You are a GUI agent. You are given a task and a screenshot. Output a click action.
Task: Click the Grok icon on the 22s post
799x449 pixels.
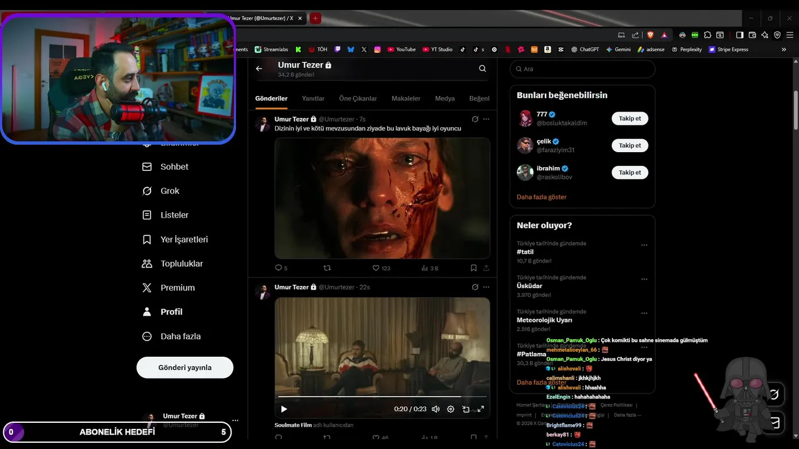pos(475,287)
